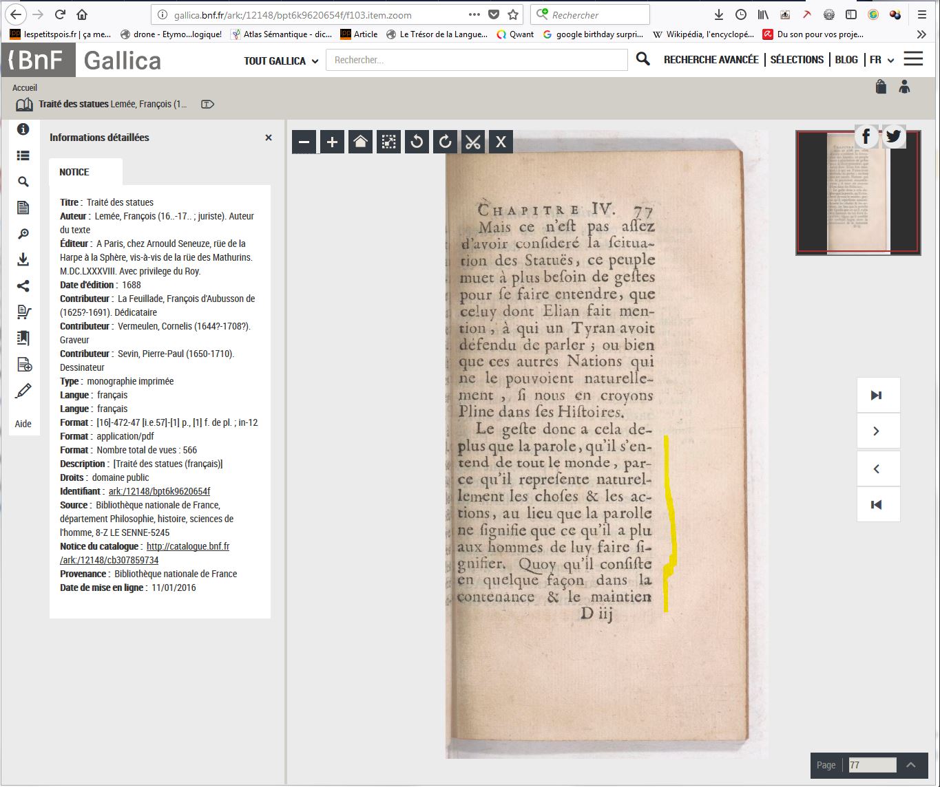Image resolution: width=940 pixels, height=787 pixels.
Task: Open the SÉLECTIONS menu
Action: click(797, 60)
